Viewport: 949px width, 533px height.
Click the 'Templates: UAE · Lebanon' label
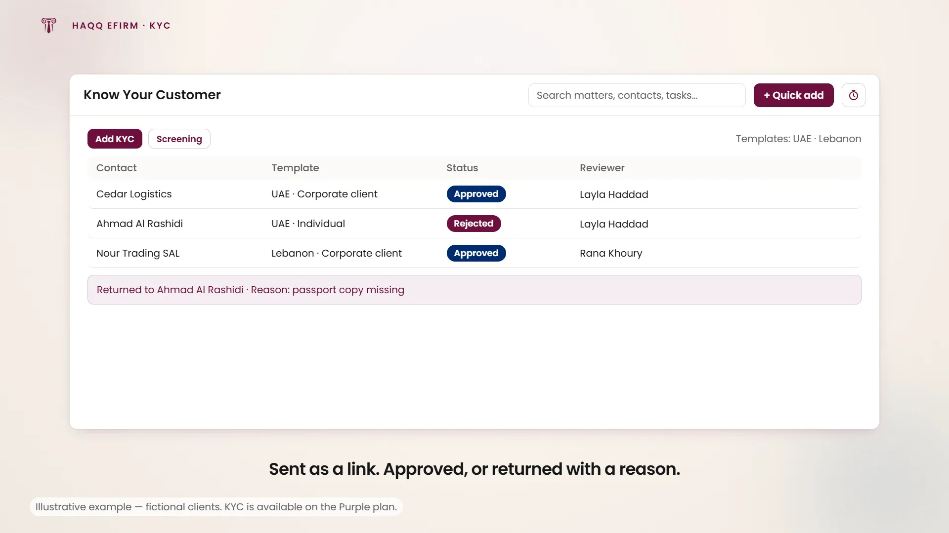pos(798,139)
